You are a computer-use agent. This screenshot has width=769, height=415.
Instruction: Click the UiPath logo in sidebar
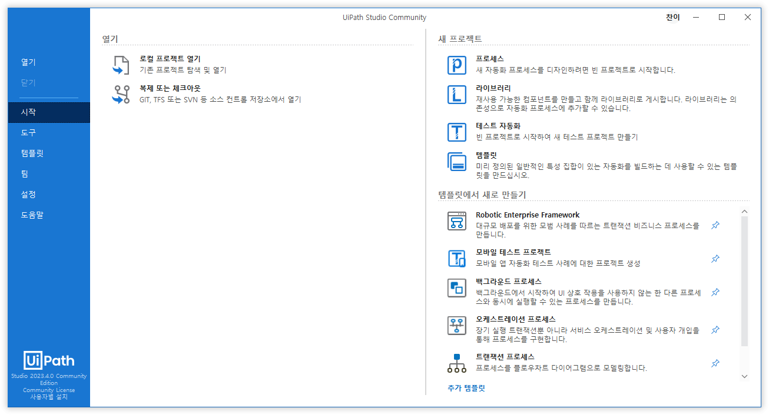tap(49, 360)
